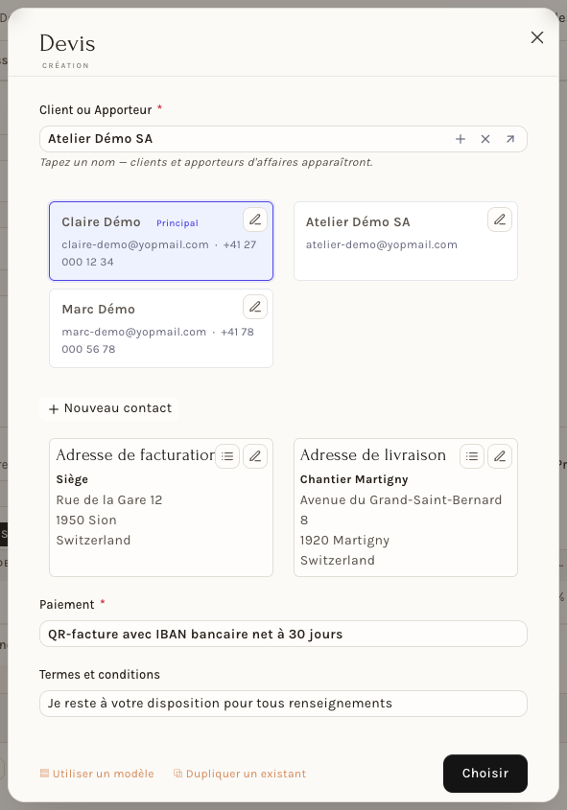Edit the Atelier Démo SA contact card
567x810 pixels.
tap(500, 220)
